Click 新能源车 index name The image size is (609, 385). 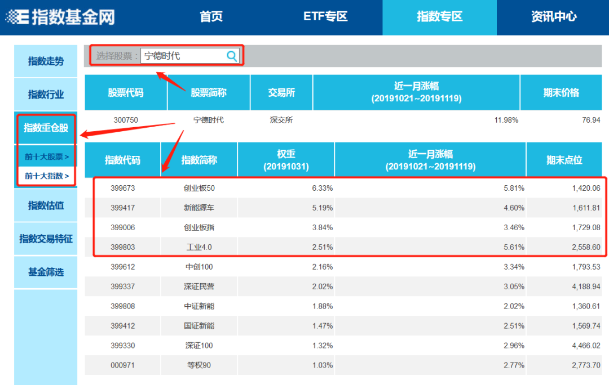point(199,208)
